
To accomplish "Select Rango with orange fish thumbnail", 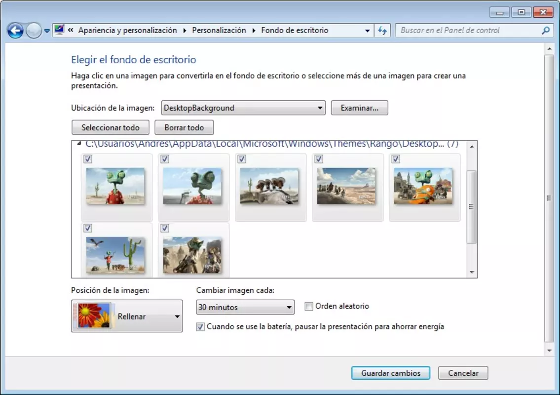I will pos(423,186).
